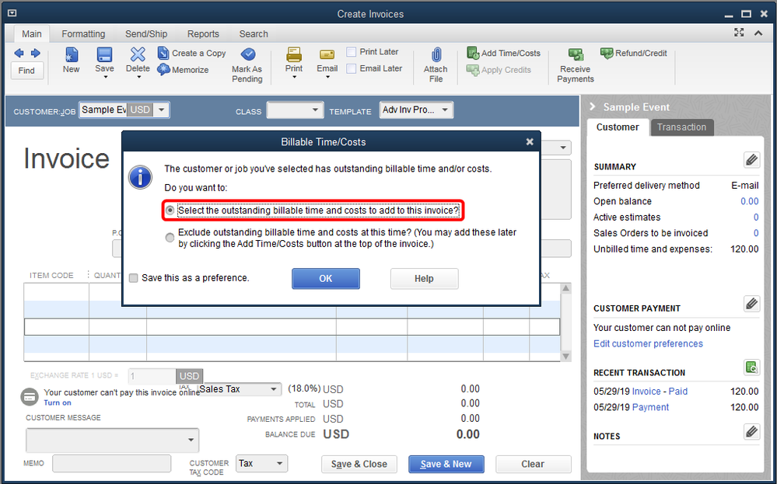Open the Formatting ribbon tab
The image size is (777, 484).
83,34
